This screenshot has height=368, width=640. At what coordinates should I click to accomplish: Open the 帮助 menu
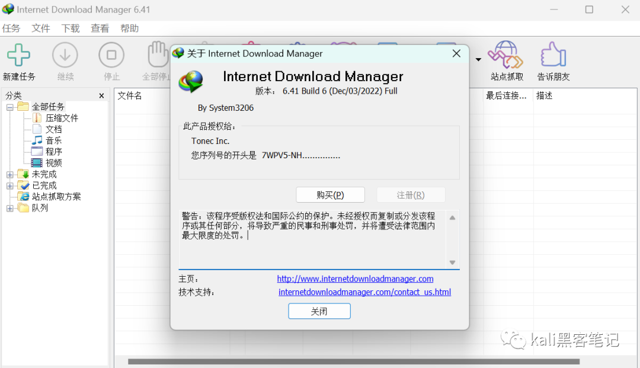pyautogui.click(x=129, y=28)
